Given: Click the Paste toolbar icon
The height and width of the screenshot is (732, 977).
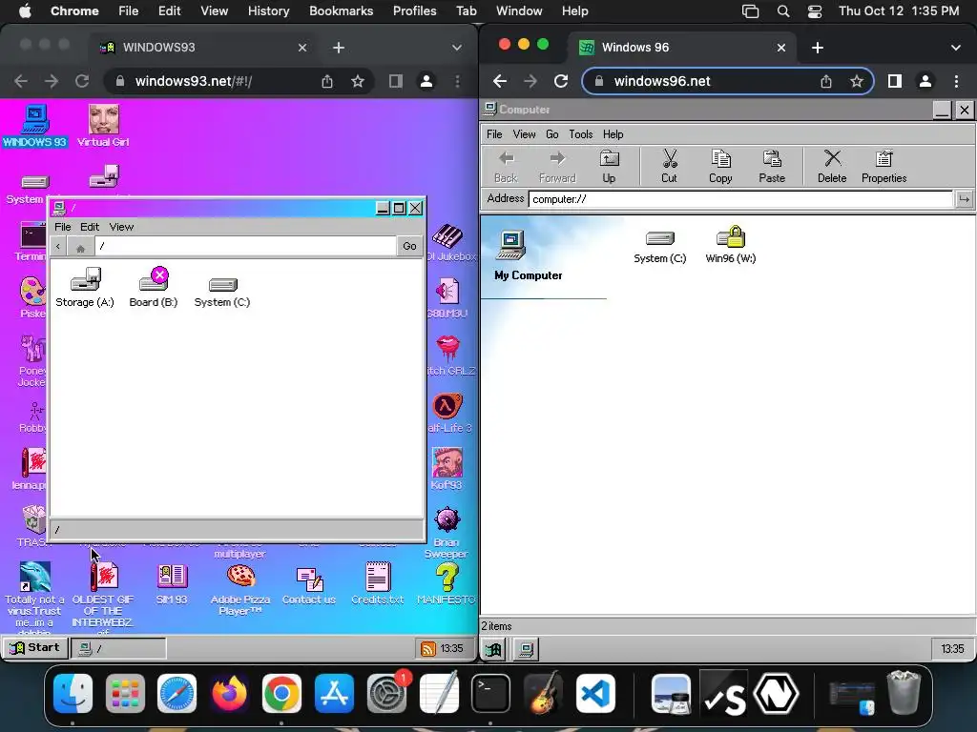Looking at the screenshot, I should [x=771, y=166].
